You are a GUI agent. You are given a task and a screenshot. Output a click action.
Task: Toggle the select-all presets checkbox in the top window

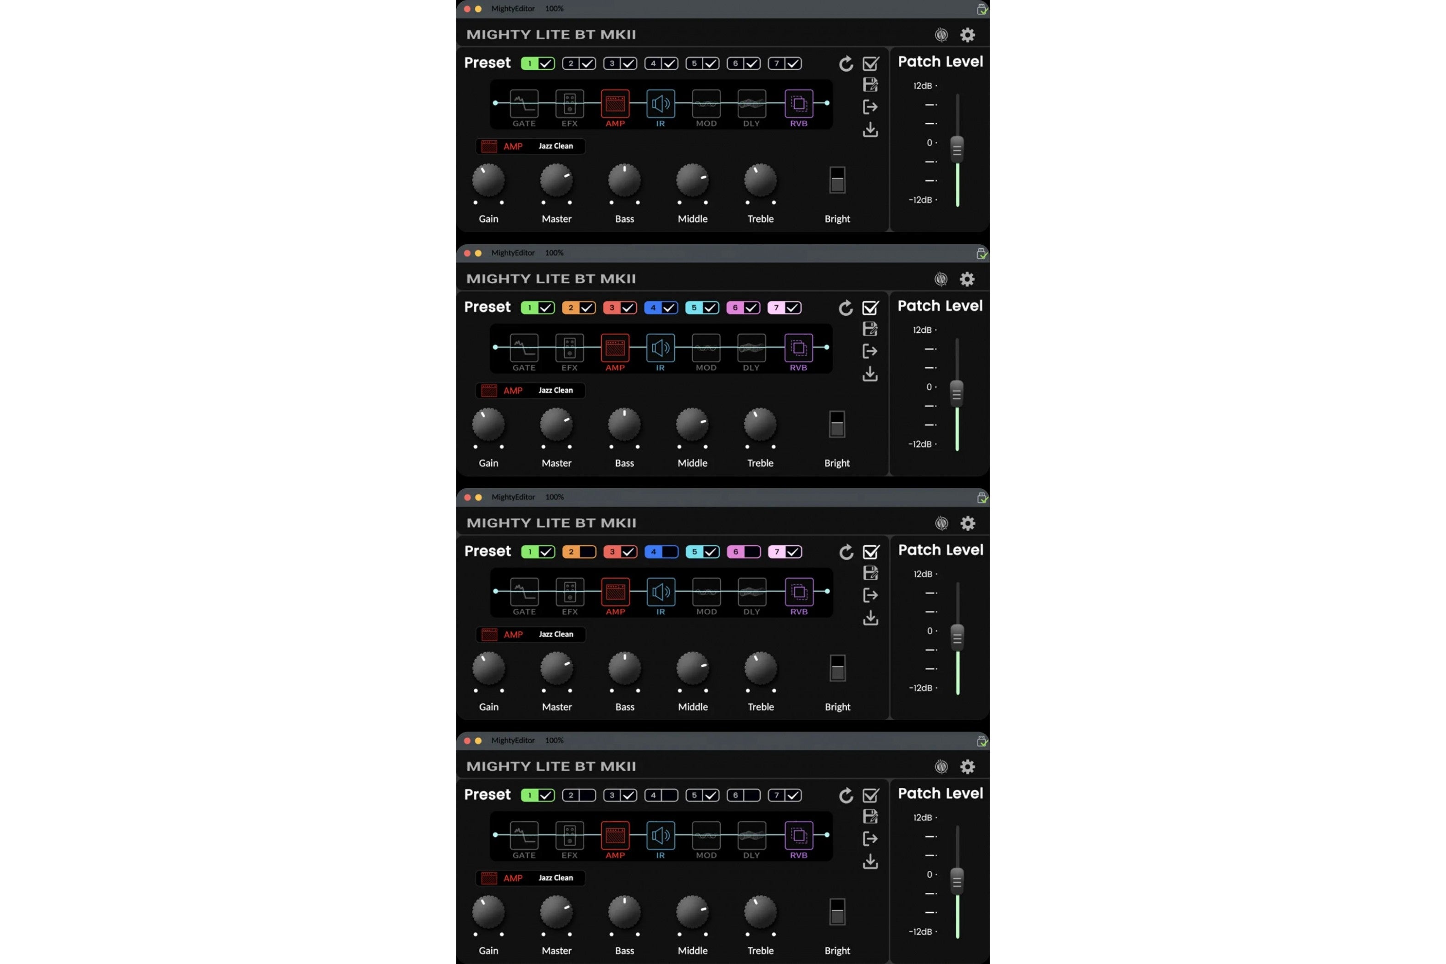(x=870, y=63)
